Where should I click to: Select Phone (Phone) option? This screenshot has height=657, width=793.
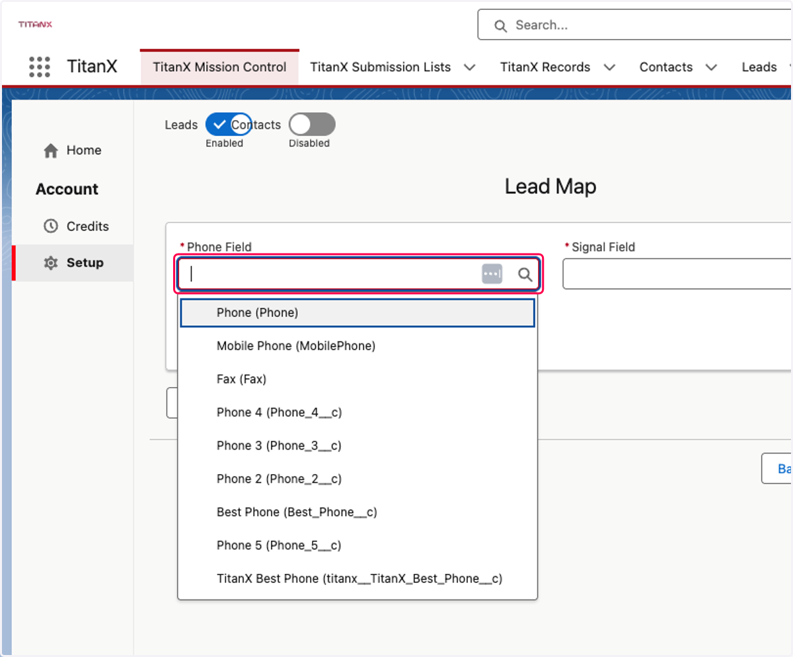point(358,313)
